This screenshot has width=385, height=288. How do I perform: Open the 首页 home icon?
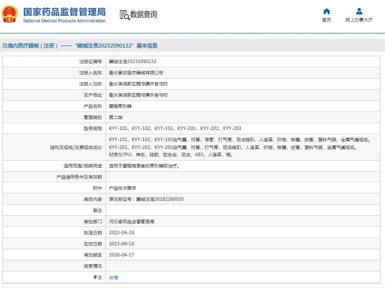tap(326, 11)
